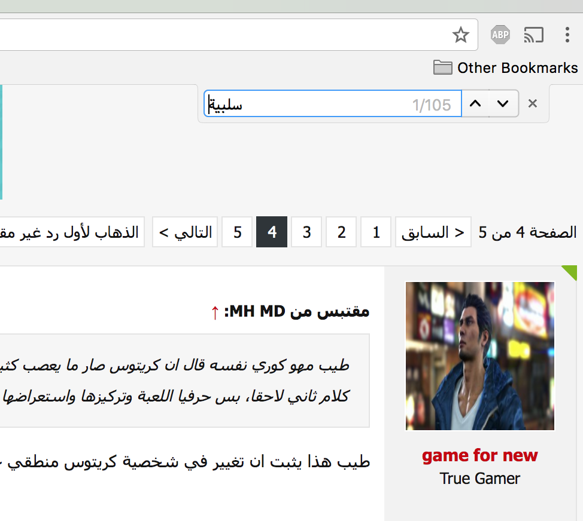
Task: Open the game for new user profile
Action: tap(480, 455)
